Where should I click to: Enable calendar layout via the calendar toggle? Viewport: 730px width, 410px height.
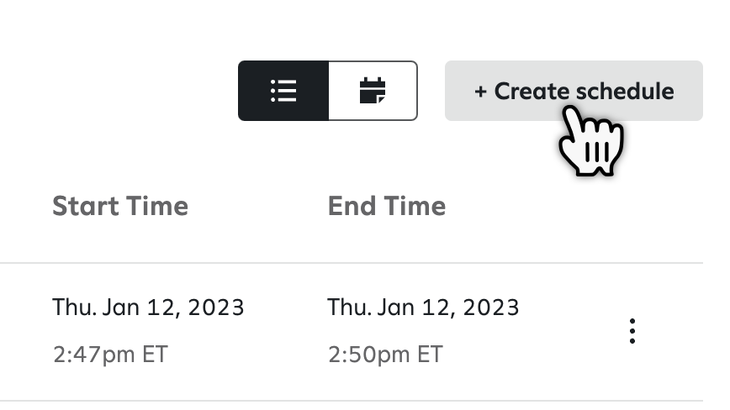point(372,91)
